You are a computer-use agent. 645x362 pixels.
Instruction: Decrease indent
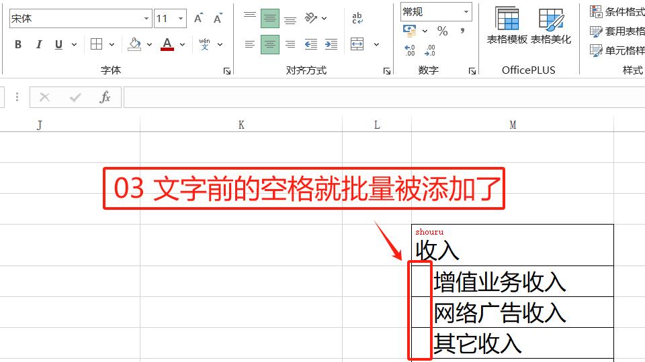[311, 44]
